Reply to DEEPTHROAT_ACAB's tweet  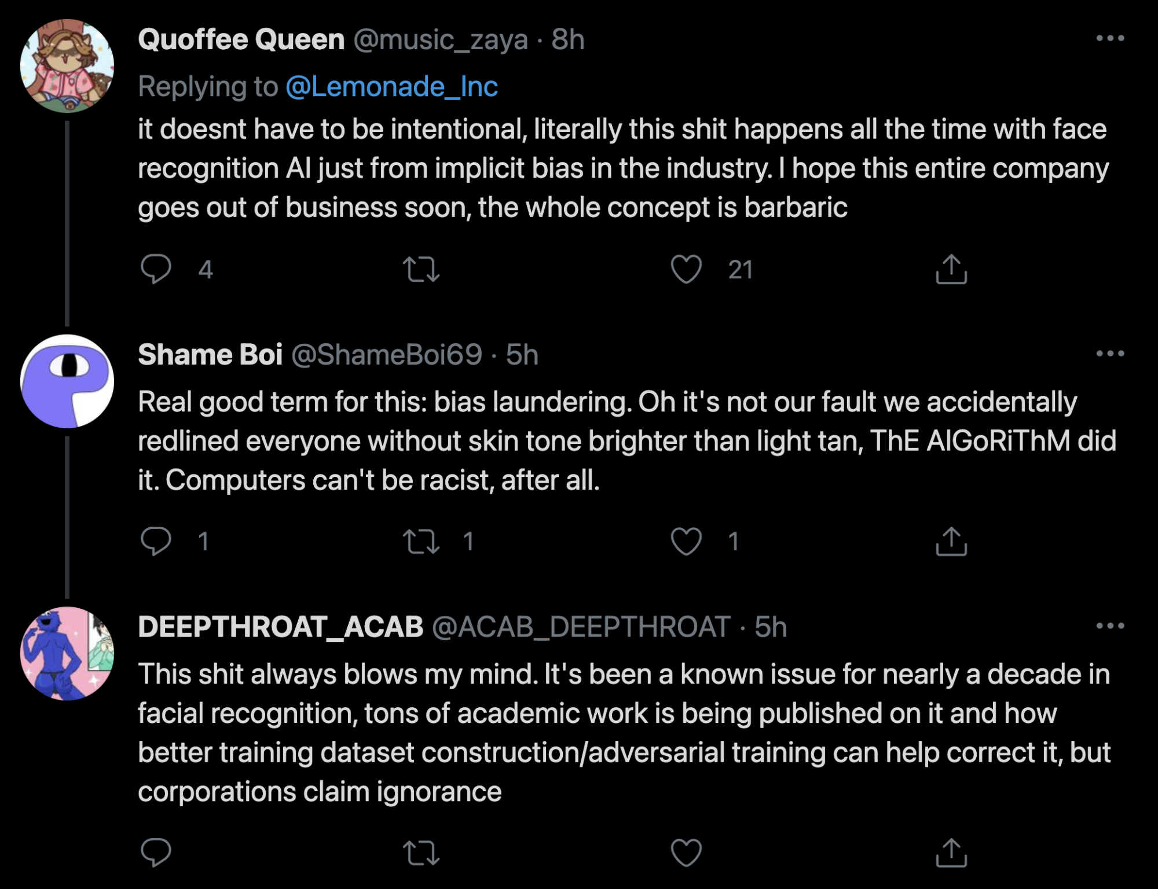(x=156, y=852)
